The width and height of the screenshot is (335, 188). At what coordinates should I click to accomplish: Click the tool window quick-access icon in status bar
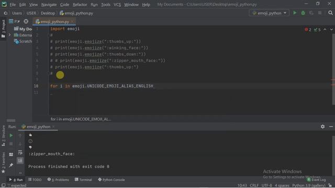pyautogui.click(x=4, y=185)
